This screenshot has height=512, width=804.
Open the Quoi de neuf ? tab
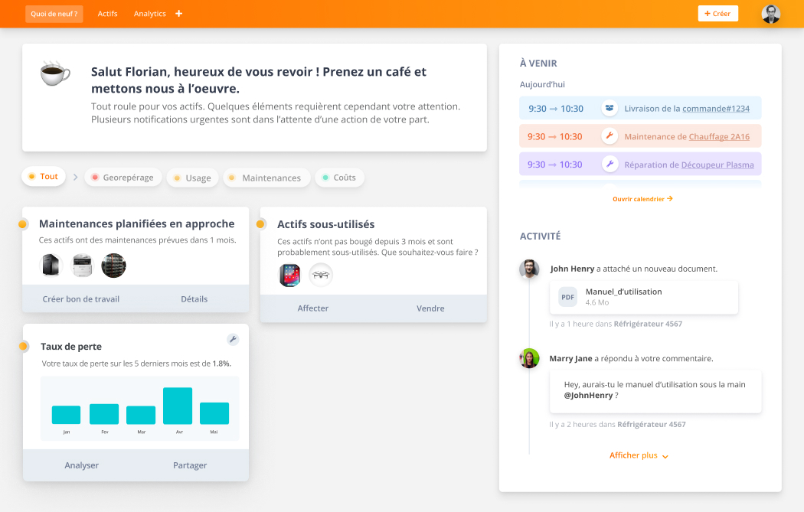coord(54,14)
